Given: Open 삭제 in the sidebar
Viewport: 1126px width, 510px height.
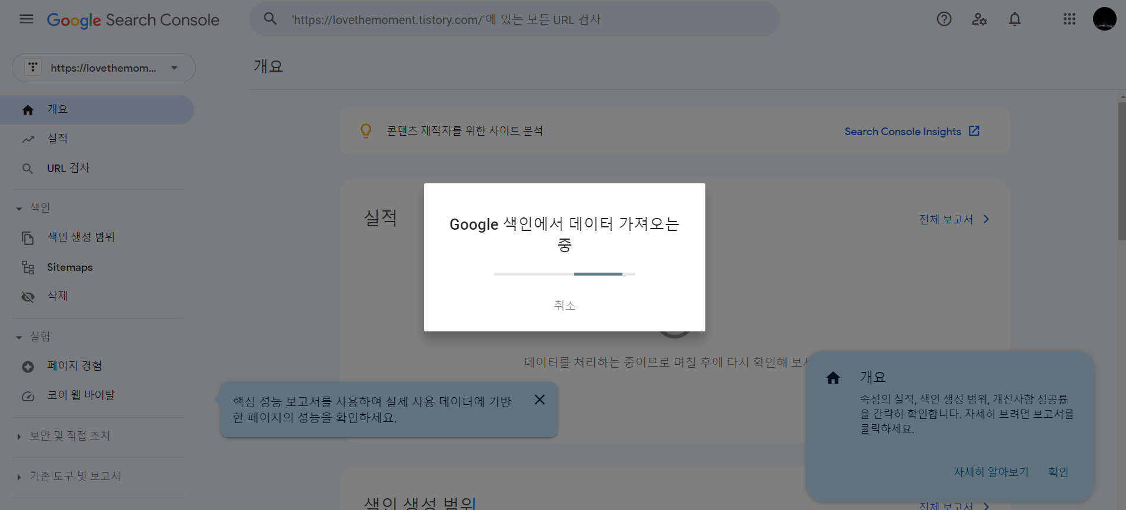Looking at the screenshot, I should click(x=97, y=297).
